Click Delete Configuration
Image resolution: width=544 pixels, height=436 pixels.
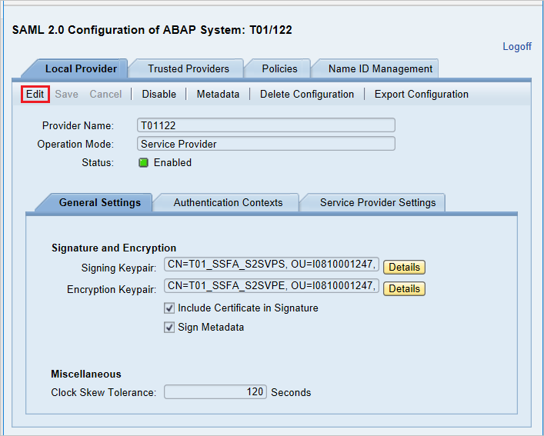click(x=307, y=95)
